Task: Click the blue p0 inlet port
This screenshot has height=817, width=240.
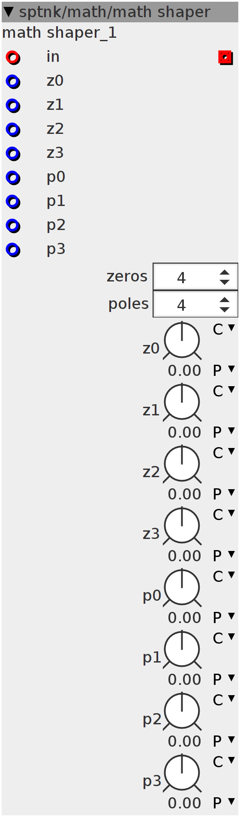Action: (x=13, y=177)
